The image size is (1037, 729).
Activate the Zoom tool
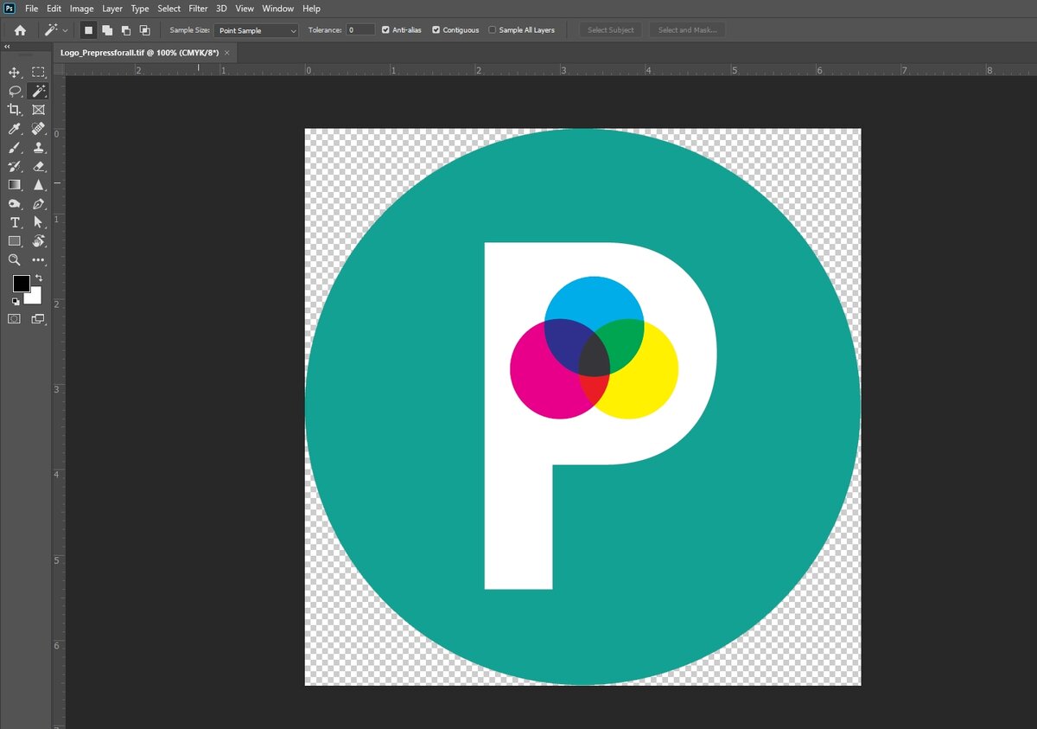coord(14,259)
